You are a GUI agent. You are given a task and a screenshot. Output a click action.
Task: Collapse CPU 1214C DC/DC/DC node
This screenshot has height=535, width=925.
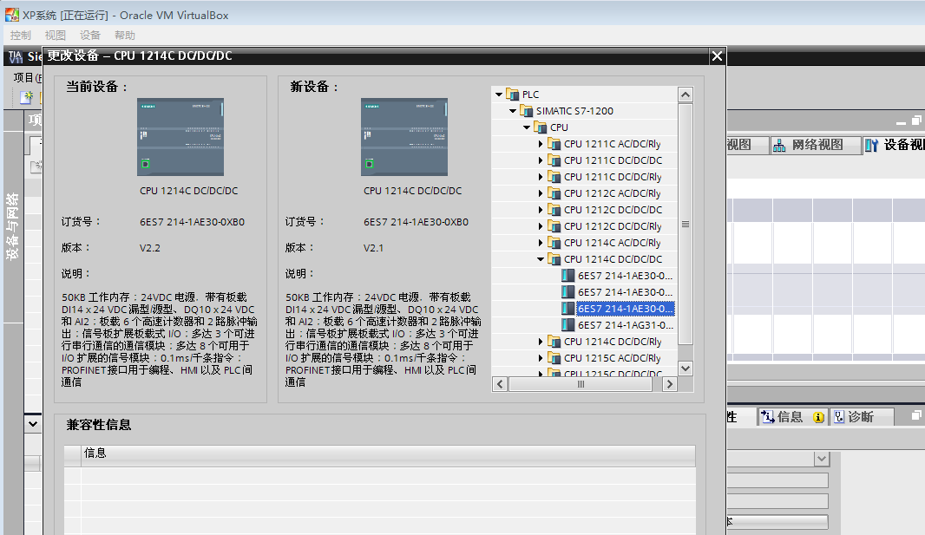pyautogui.click(x=541, y=259)
